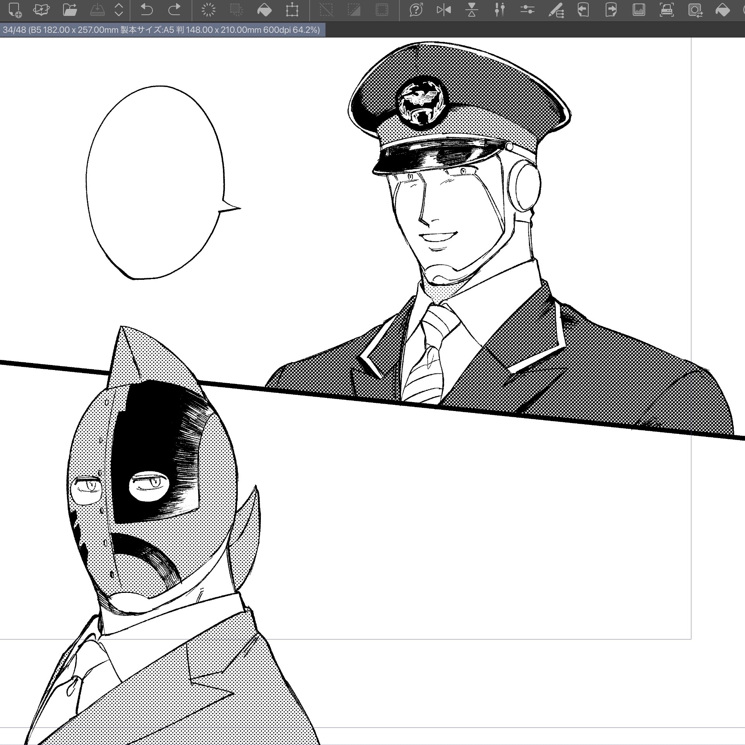Open the help question-mark bubble icon
Viewport: 745px width, 745px height.
point(416,10)
